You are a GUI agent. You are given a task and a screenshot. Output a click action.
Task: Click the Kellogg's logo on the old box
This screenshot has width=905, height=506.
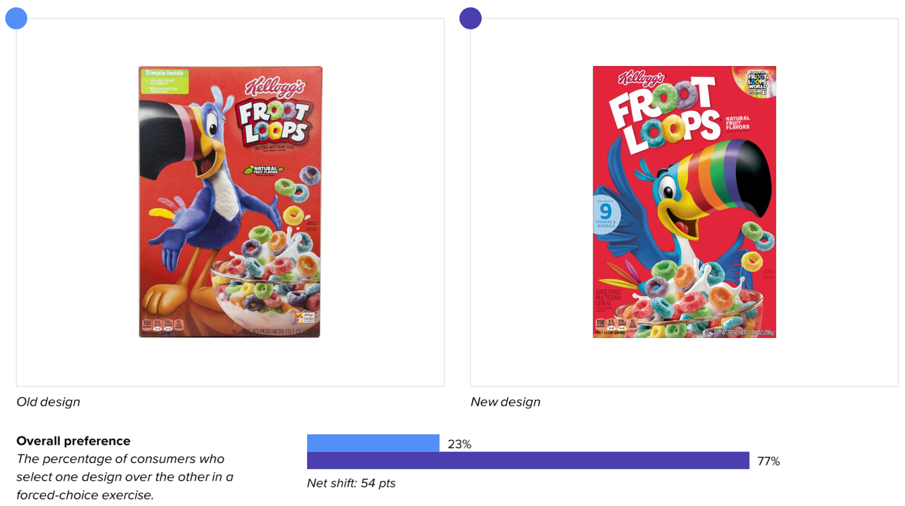tap(274, 87)
